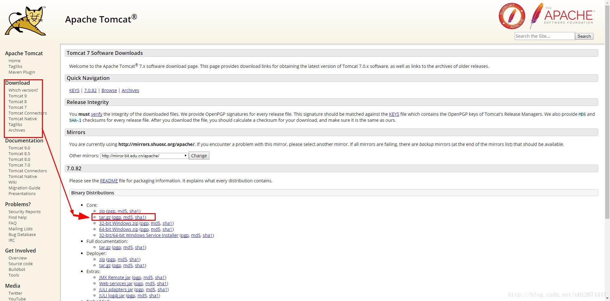Download 32-bit Windows zip
This screenshot has height=301, width=610.
coord(119,223)
